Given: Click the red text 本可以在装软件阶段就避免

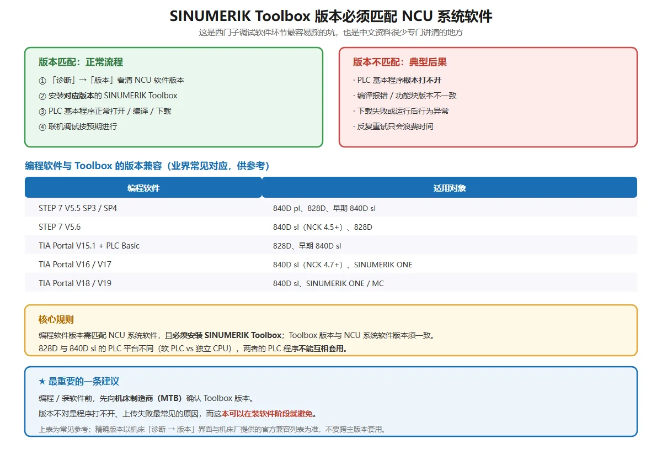Looking at the screenshot, I should point(267,414).
